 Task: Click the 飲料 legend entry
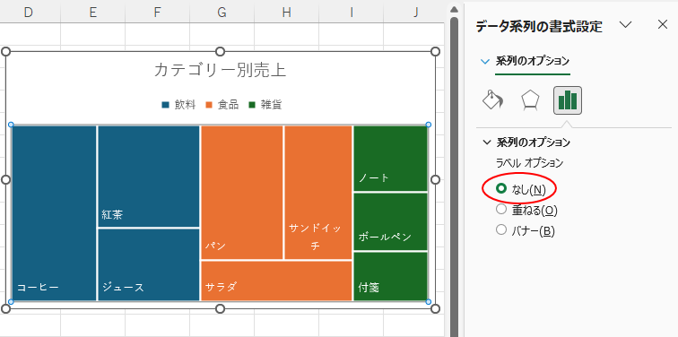pos(179,105)
